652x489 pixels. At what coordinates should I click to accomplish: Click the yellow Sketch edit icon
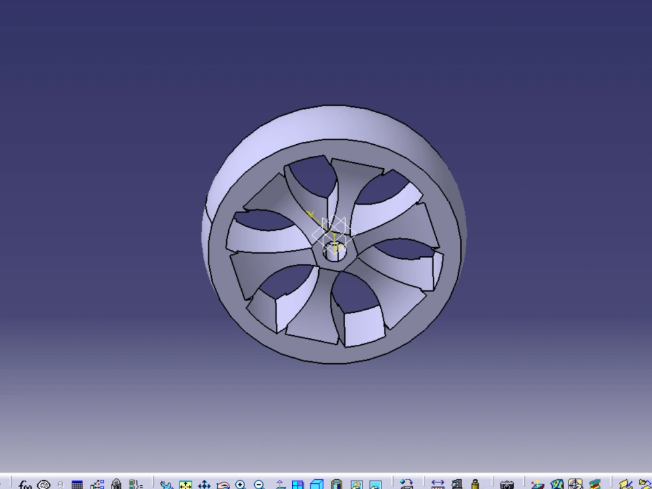tap(626, 485)
